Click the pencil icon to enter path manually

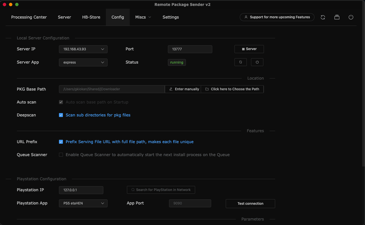coord(171,89)
